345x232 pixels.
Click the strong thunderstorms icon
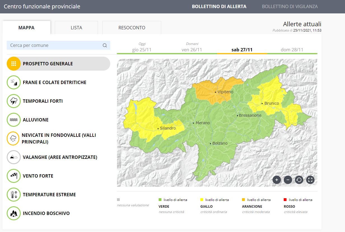[x=14, y=101]
